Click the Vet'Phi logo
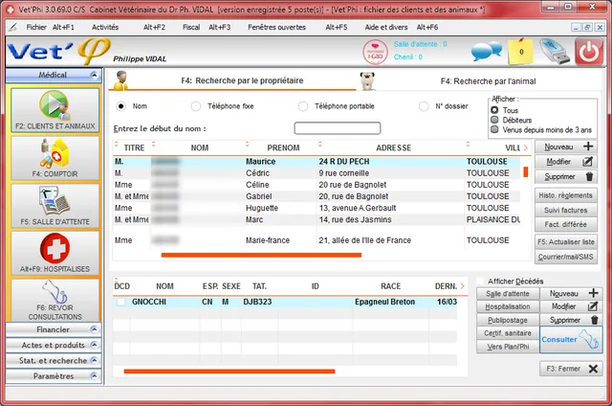 click(x=58, y=51)
